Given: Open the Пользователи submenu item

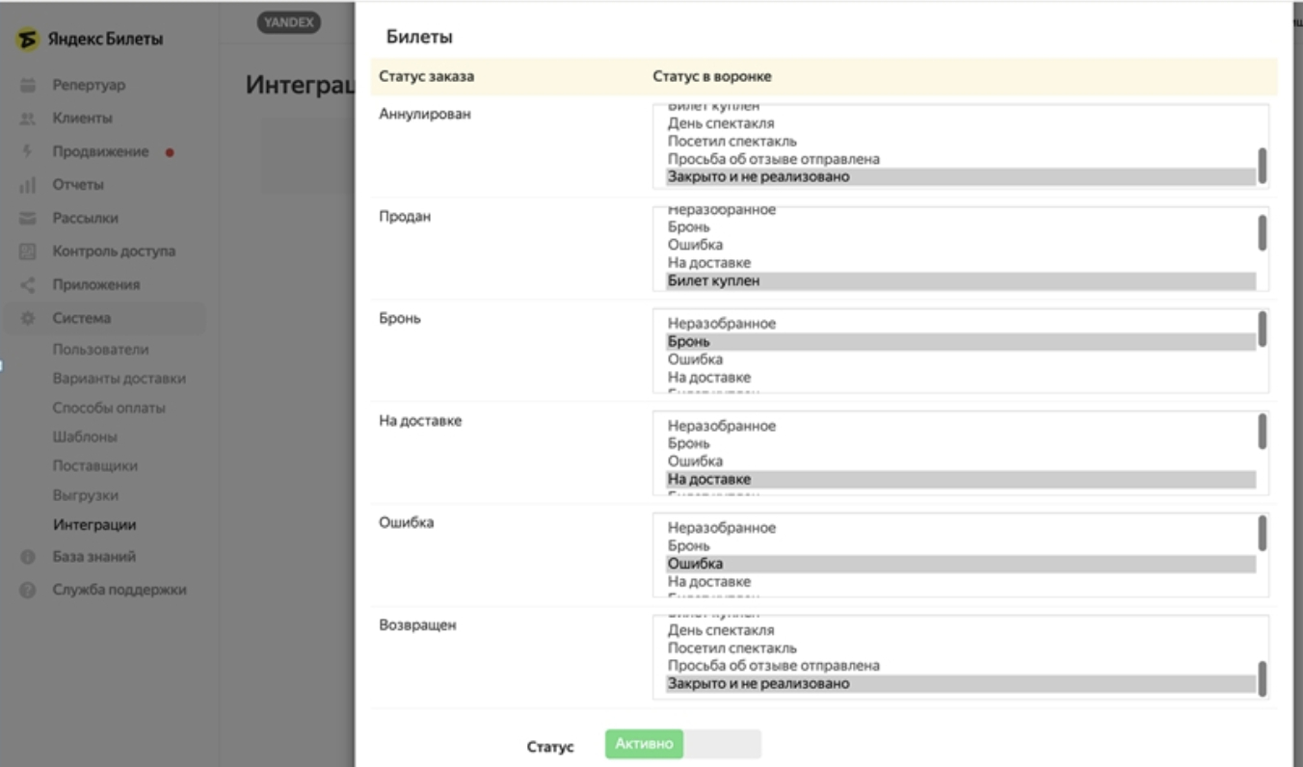Looking at the screenshot, I should coord(101,350).
